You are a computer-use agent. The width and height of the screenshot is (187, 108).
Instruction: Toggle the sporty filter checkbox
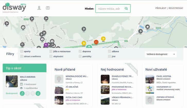point(22,51)
